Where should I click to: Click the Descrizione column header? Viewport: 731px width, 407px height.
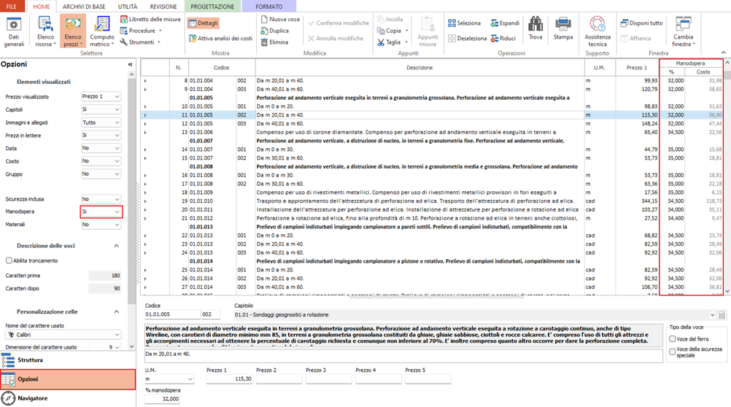(x=419, y=68)
